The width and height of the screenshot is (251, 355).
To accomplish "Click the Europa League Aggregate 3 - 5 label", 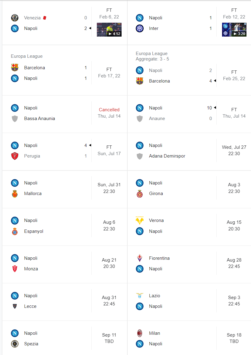I will [x=152, y=56].
